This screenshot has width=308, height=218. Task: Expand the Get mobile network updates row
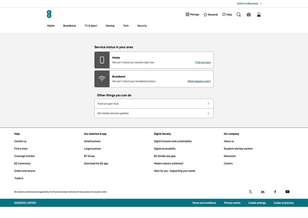click(x=154, y=113)
